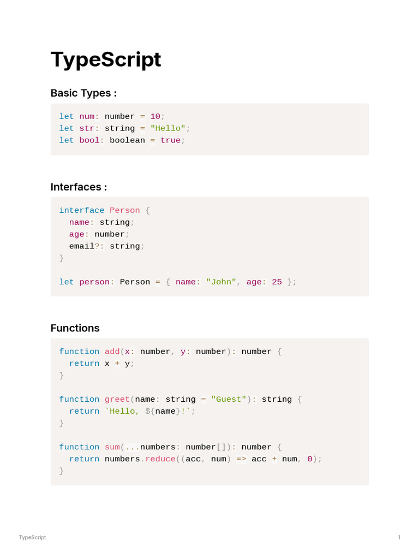The image size is (419, 559).
Task: Click the 'interface' keyword
Action: pyautogui.click(x=82, y=210)
